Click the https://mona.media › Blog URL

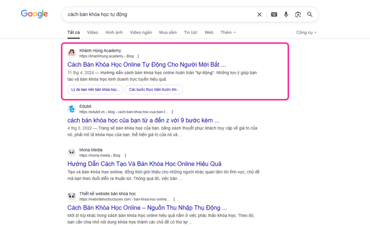point(100,156)
